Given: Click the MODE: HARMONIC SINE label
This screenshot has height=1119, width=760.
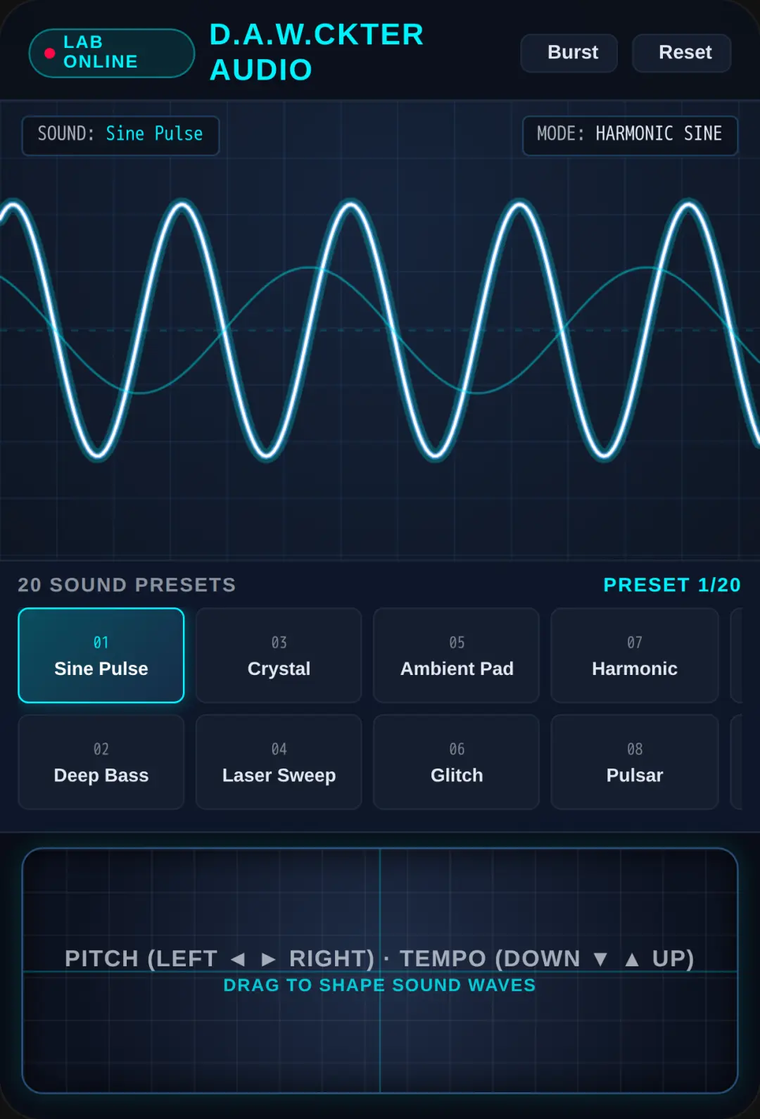Looking at the screenshot, I should coord(630,135).
